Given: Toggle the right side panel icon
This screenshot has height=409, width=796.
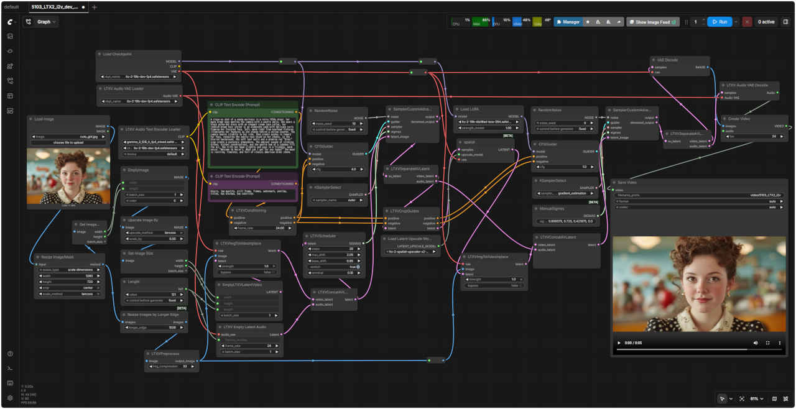Looking at the screenshot, I should click(785, 22).
